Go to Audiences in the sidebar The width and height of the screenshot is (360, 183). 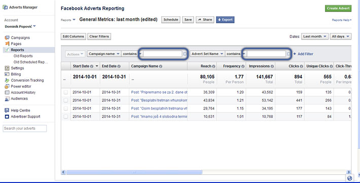coord(19,99)
